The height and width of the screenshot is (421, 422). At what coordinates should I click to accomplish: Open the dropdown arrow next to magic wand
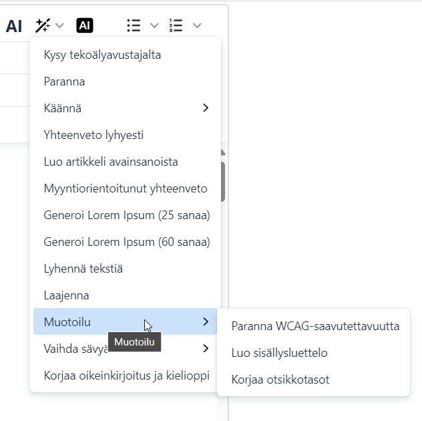click(59, 25)
